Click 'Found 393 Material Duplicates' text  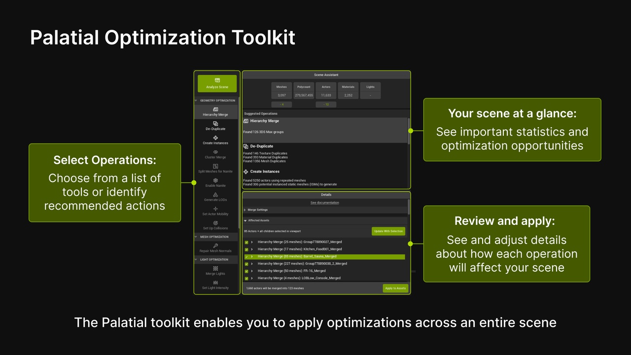(x=265, y=157)
